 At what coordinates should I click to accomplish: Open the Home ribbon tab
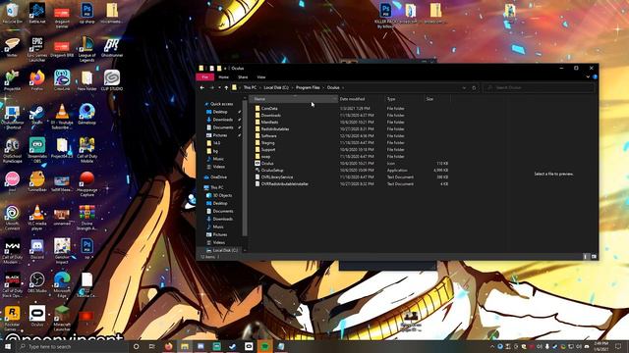pyautogui.click(x=223, y=76)
